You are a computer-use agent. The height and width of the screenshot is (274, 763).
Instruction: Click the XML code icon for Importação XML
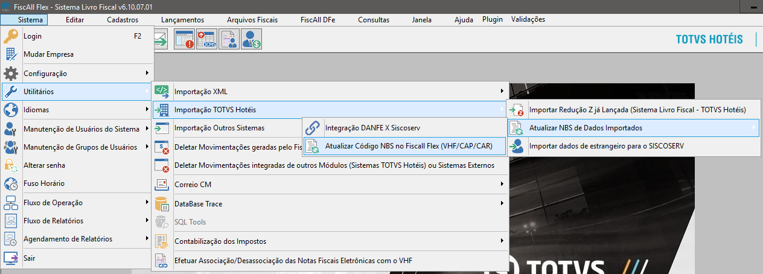(162, 91)
